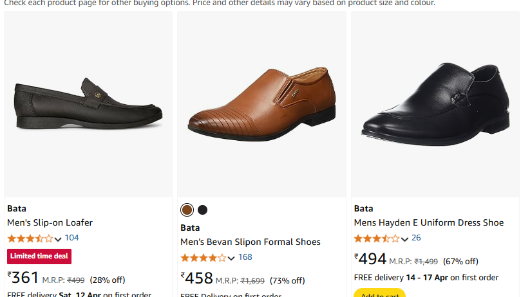521x297 pixels.
Task: Open the black Slip-on Loafer product image
Action: click(88, 104)
